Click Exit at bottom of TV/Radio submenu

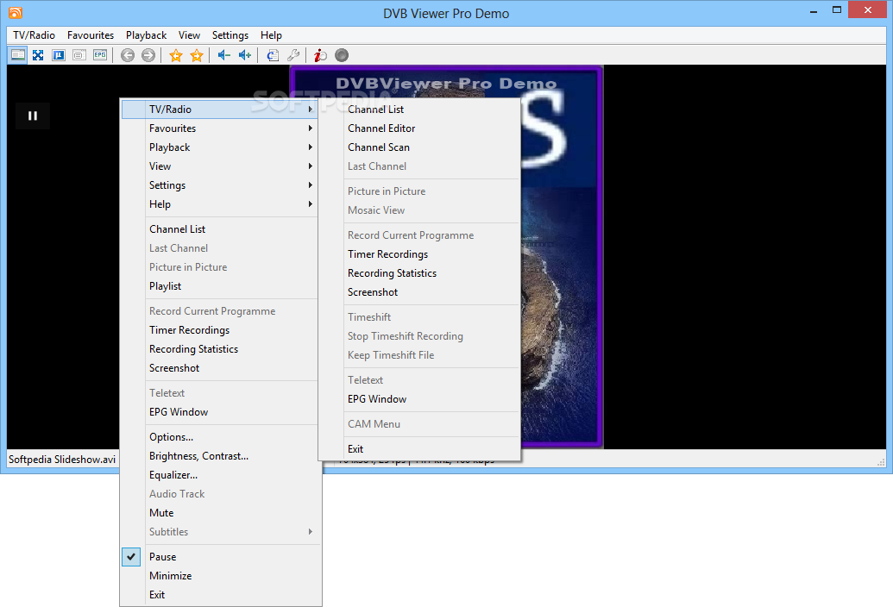(x=419, y=449)
